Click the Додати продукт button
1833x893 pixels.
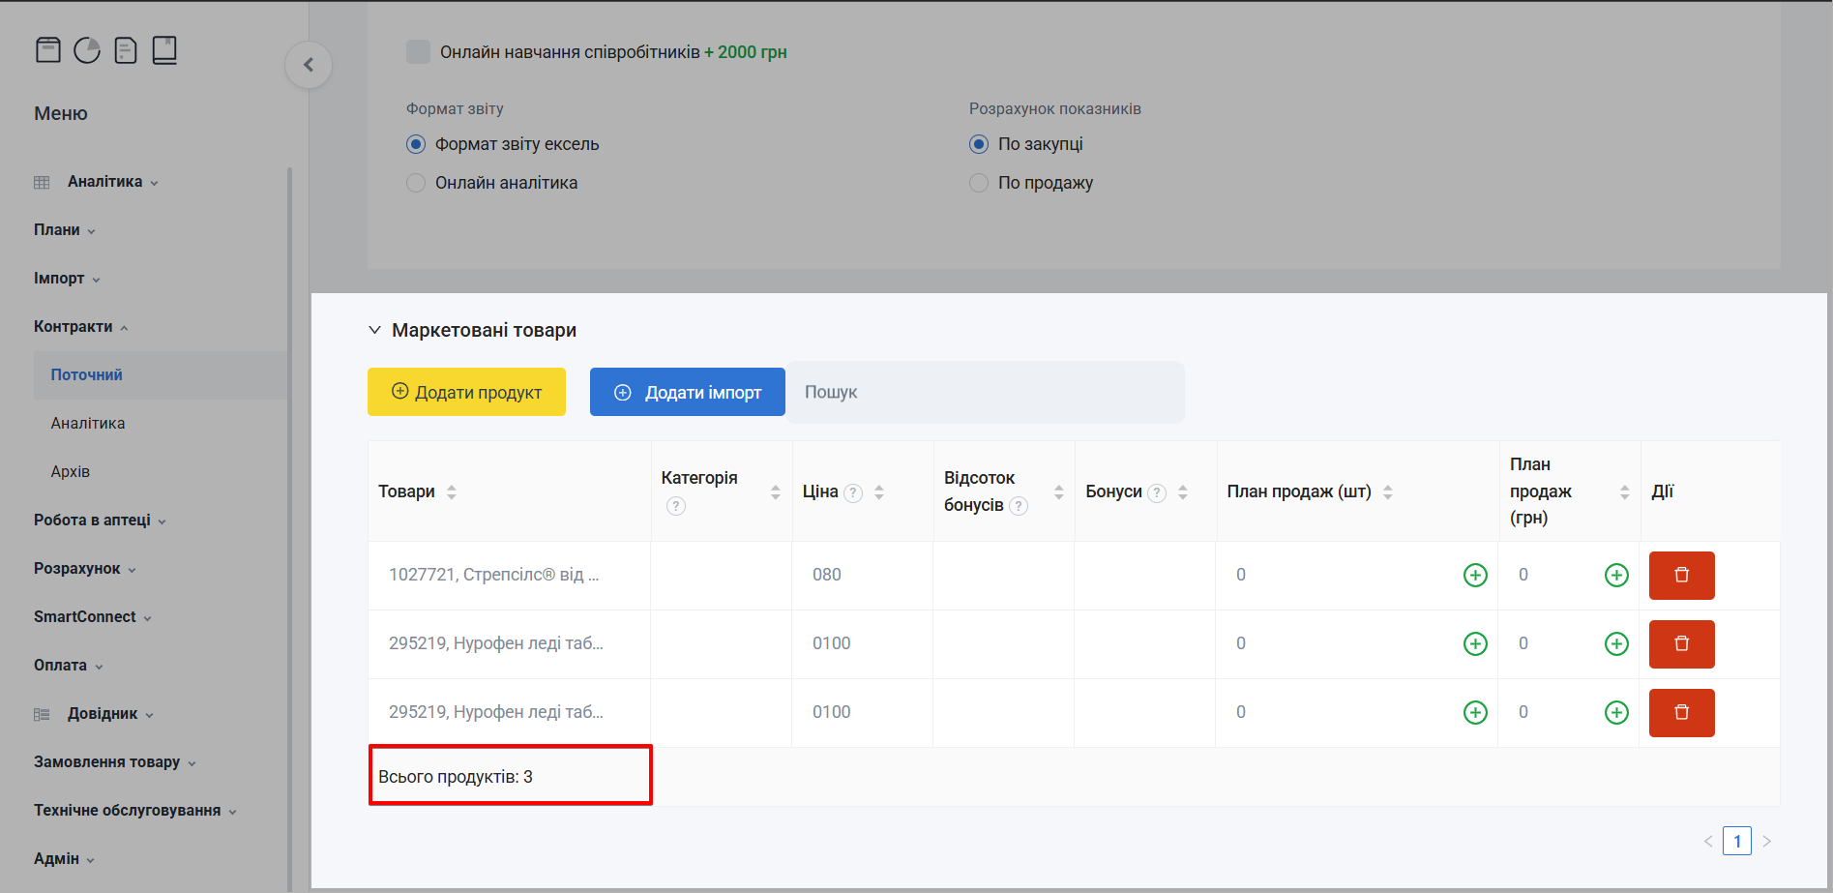point(466,392)
